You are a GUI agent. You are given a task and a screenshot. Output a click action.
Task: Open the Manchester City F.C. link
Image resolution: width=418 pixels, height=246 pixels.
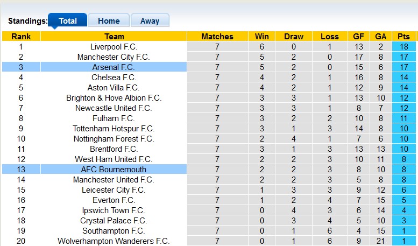[114, 57]
